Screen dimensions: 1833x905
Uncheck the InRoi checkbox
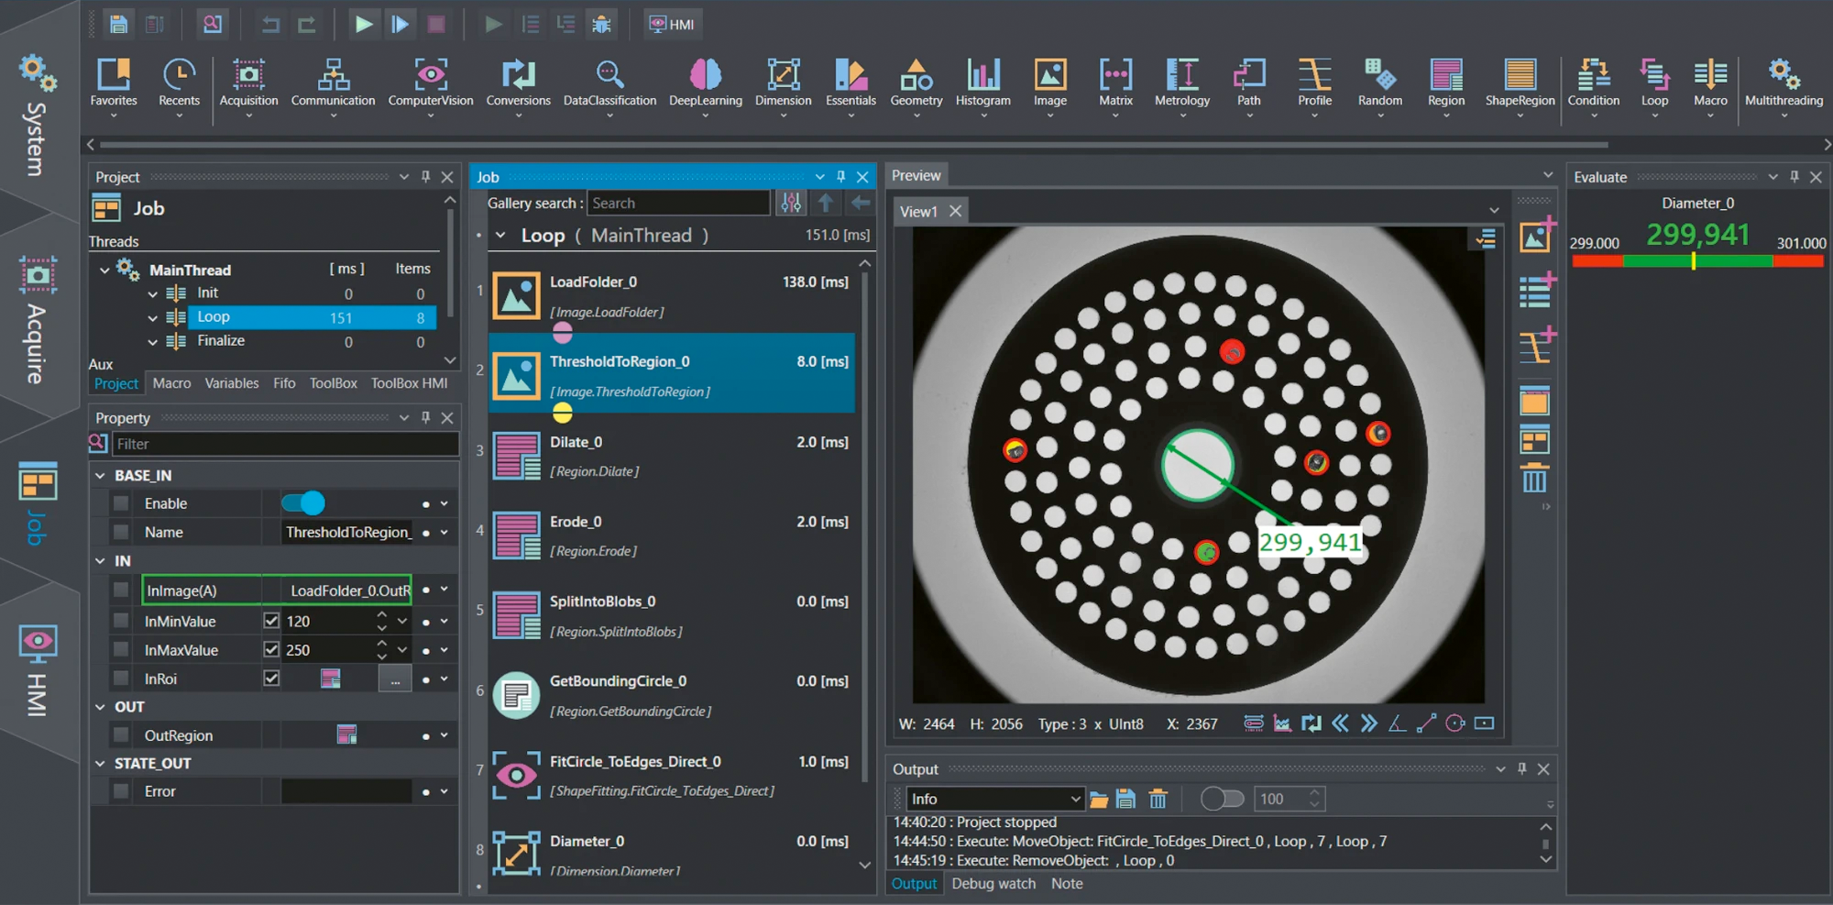click(271, 678)
